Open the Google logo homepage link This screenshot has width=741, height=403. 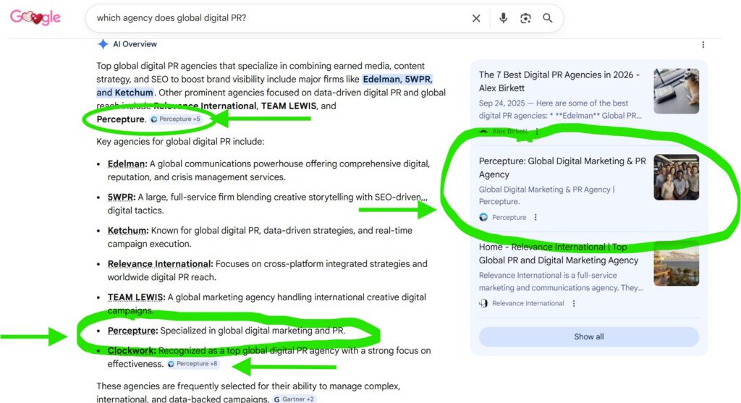click(x=35, y=17)
